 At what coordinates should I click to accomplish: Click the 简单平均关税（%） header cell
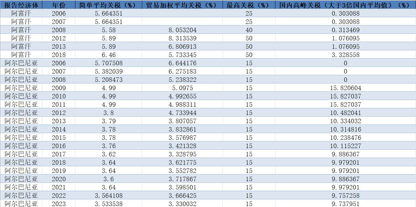108,5
